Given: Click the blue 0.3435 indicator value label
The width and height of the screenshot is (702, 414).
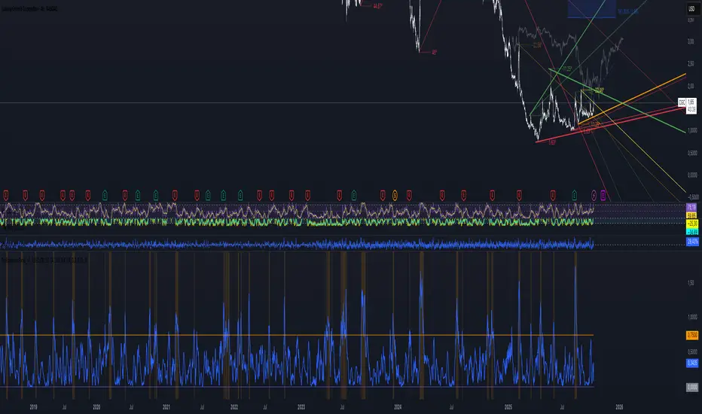Looking at the screenshot, I should pos(692,363).
